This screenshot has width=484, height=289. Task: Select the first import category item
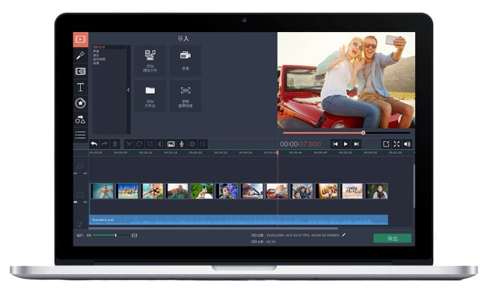tap(99, 47)
